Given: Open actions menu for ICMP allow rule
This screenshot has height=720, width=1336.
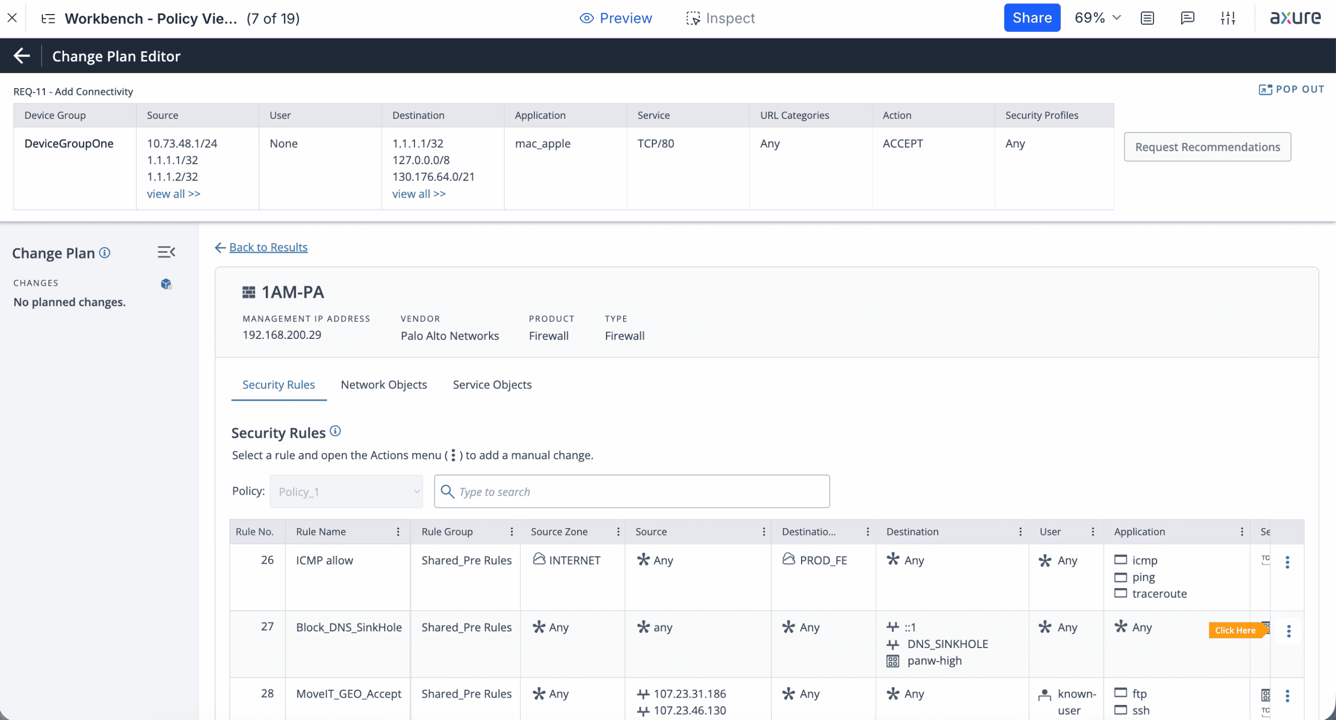Looking at the screenshot, I should 1287,562.
